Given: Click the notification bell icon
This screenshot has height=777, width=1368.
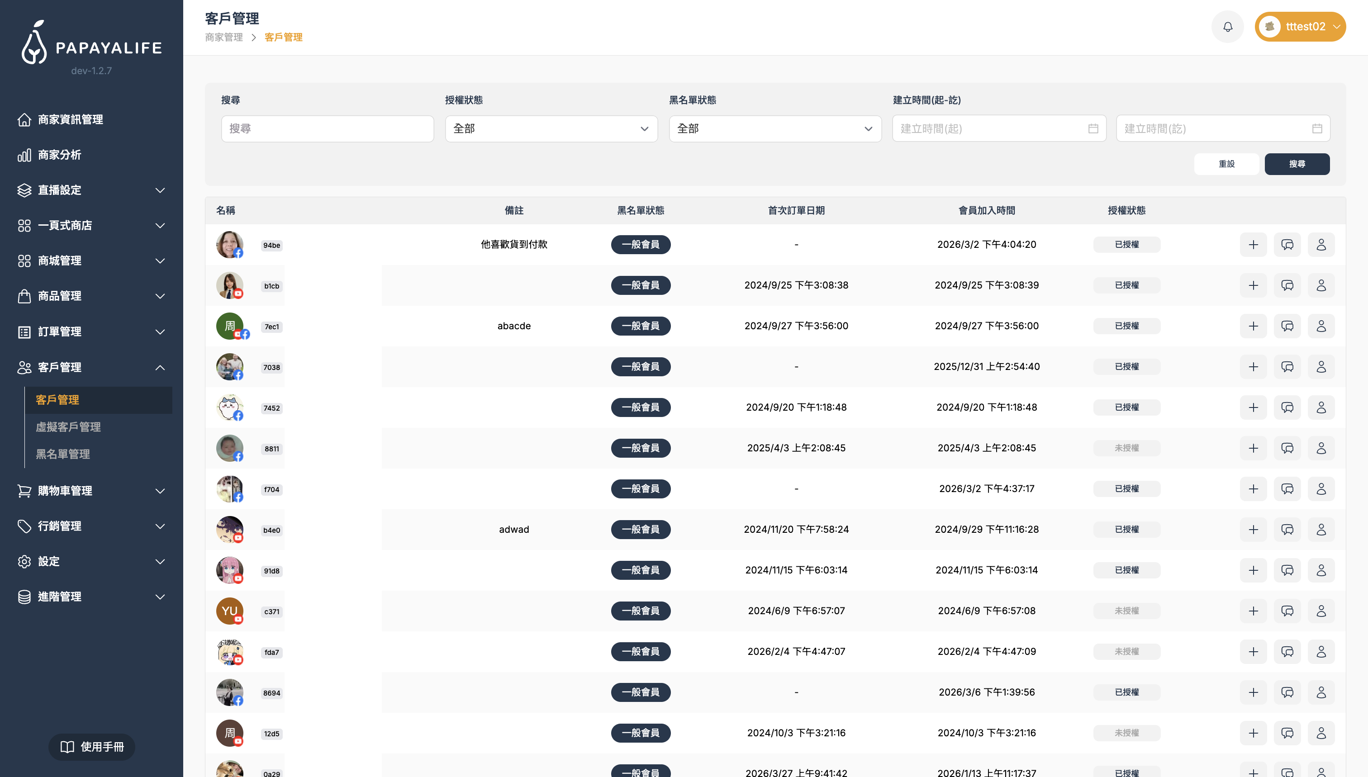Looking at the screenshot, I should coord(1227,27).
